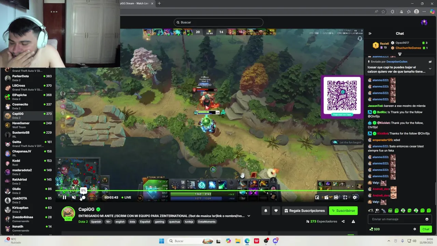The width and height of the screenshot is (437, 246).
Task: Open File Explorer from taskbar
Action: [238, 241]
